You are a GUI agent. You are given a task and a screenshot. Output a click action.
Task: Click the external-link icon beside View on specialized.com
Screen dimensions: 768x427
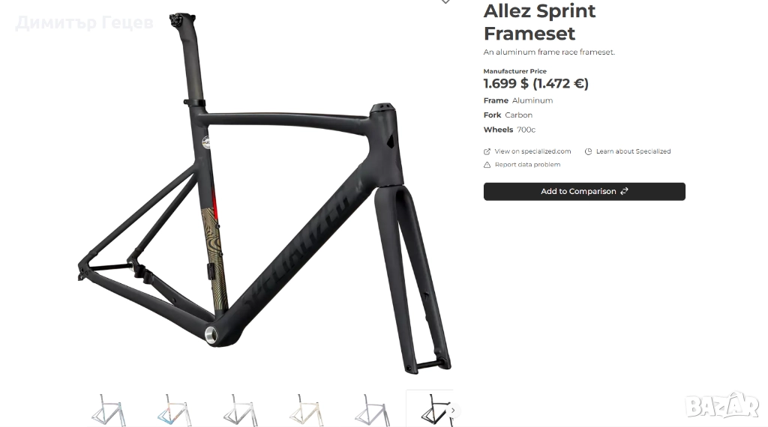[x=487, y=151]
